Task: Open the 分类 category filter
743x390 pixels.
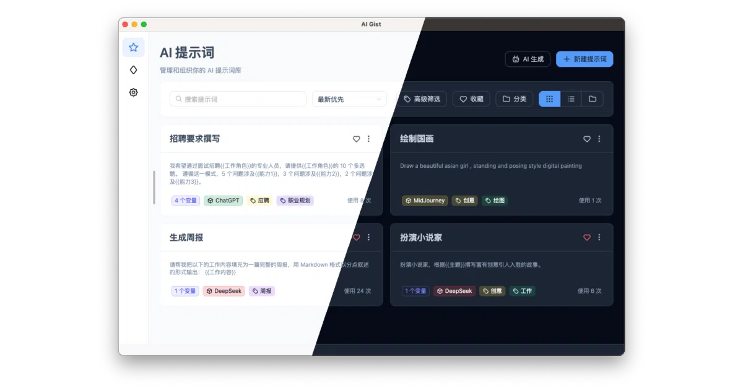Action: coord(514,99)
